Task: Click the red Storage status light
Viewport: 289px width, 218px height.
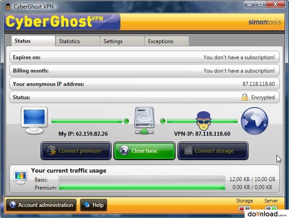Action: point(241,208)
